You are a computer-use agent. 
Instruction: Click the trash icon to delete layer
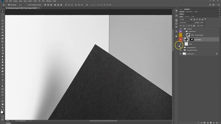pyautogui.click(x=217, y=123)
